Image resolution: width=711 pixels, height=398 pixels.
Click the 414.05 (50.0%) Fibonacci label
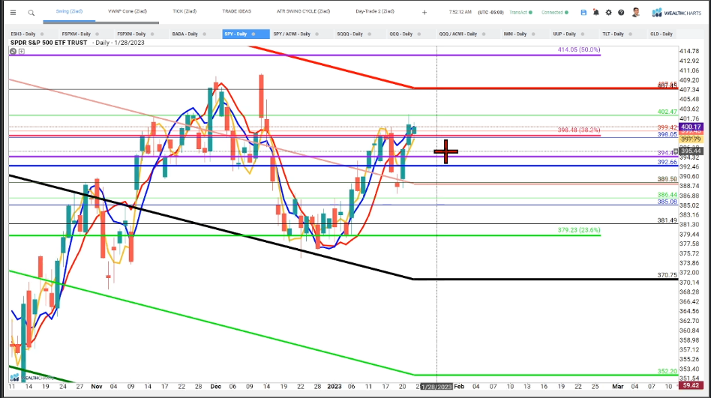[x=579, y=50]
